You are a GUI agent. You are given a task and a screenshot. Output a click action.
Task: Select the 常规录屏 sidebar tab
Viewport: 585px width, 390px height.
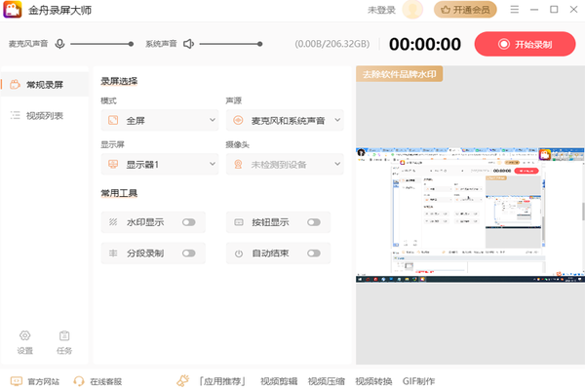point(44,86)
